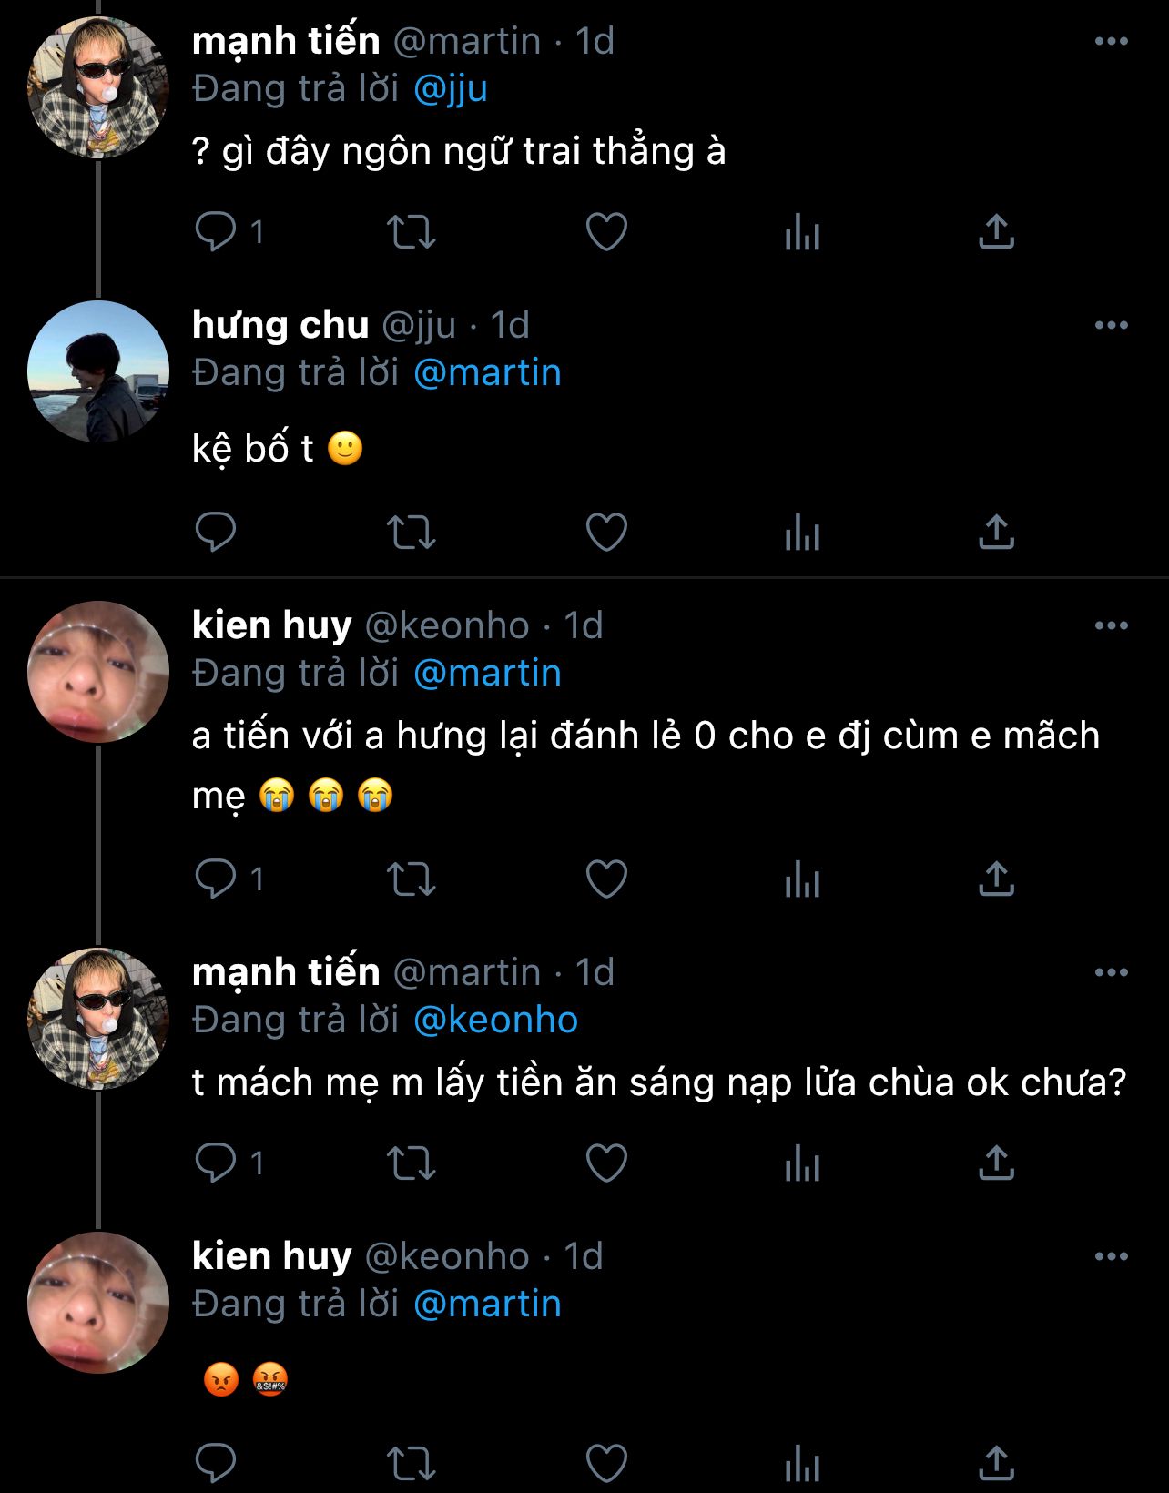Screen dimensions: 1169x1493
Task: Like mạnh tiến's "t mách mẹ m" tweet
Action: 606,1163
